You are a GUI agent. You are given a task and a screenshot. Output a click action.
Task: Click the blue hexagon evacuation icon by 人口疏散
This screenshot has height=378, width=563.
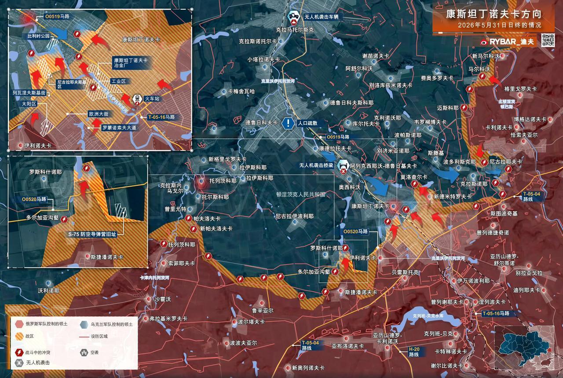click(288, 123)
